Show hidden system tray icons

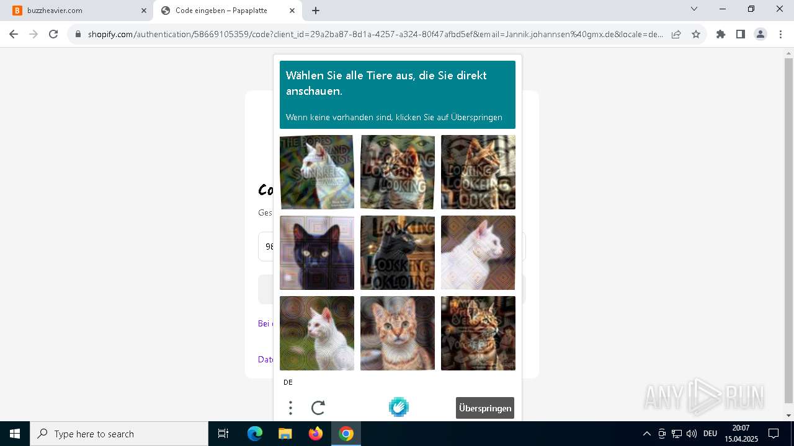646,434
